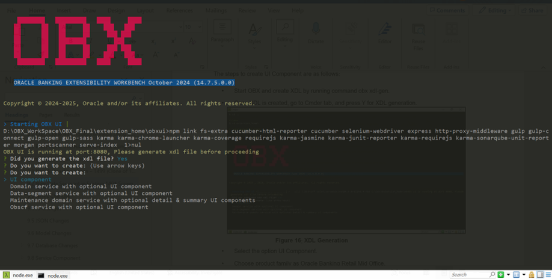Image resolution: width=552 pixels, height=279 pixels.
Task: Click the Do you want to create (Use arrow keys) line
Action: coord(74,165)
